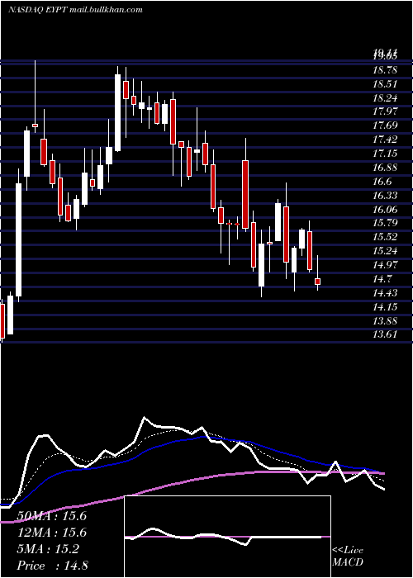This screenshot has height=578, width=413.
Task: Click the last small red candlestick
Action: pos(317,282)
